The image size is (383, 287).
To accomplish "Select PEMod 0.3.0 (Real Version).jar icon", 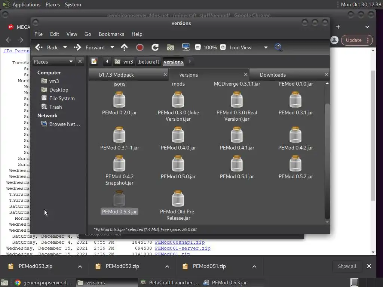I will click(237, 99).
